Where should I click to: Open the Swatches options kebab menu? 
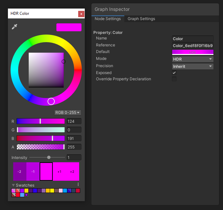[x=78, y=184]
